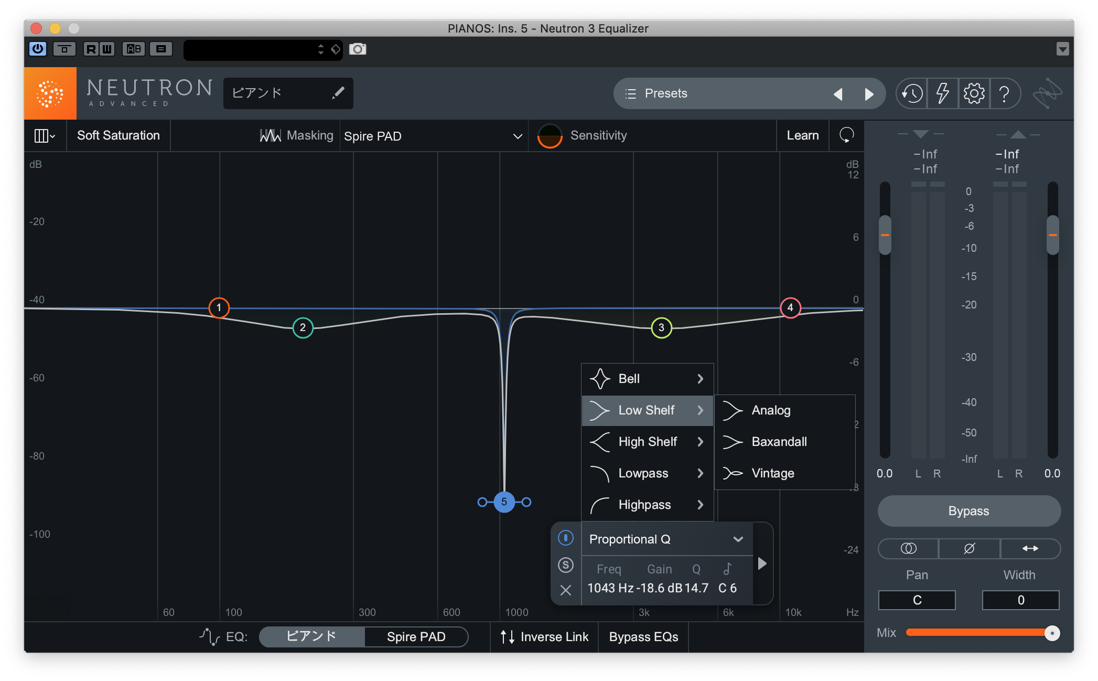Open the settings gear icon
The height and width of the screenshot is (681, 1098).
[x=974, y=94]
